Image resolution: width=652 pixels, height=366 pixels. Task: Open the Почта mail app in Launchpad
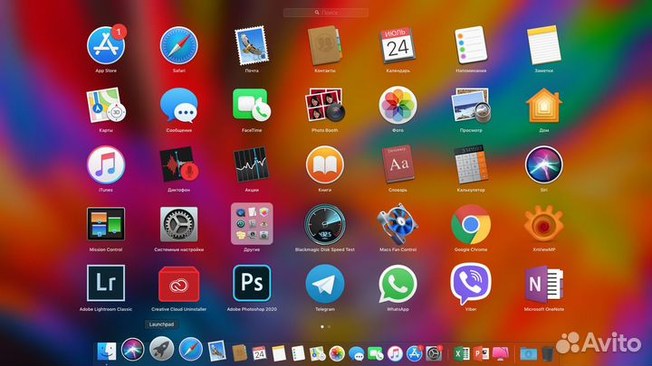coord(252,46)
